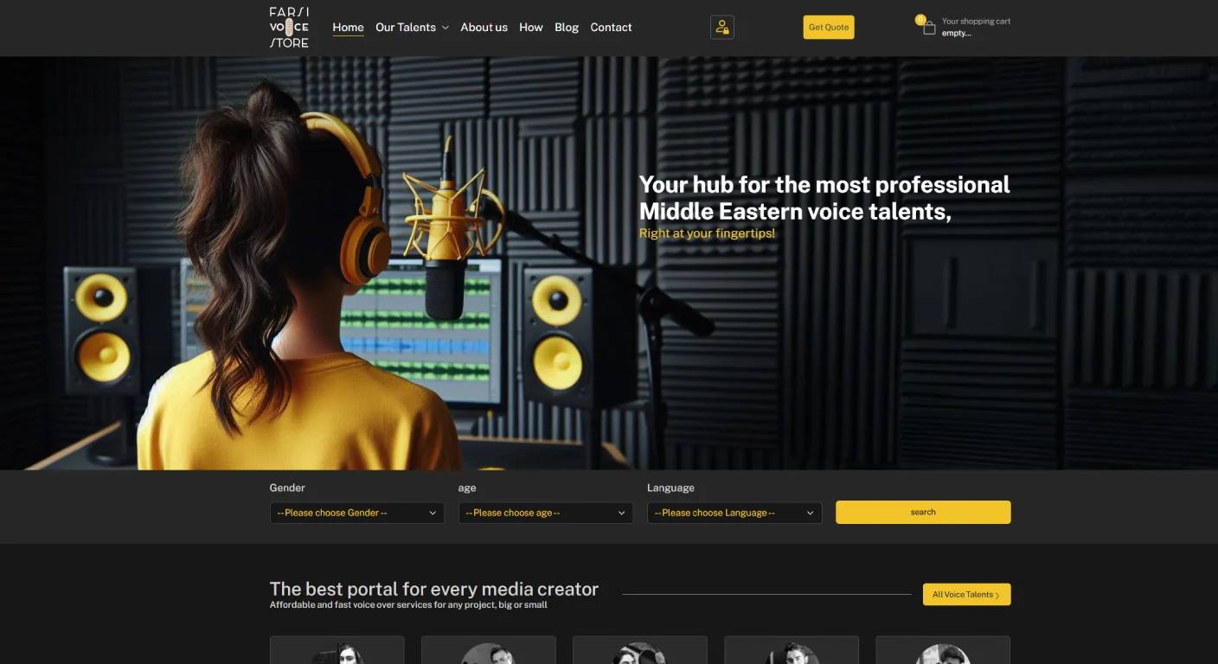Open All Voice Talents link
The image size is (1218, 664).
tap(966, 595)
